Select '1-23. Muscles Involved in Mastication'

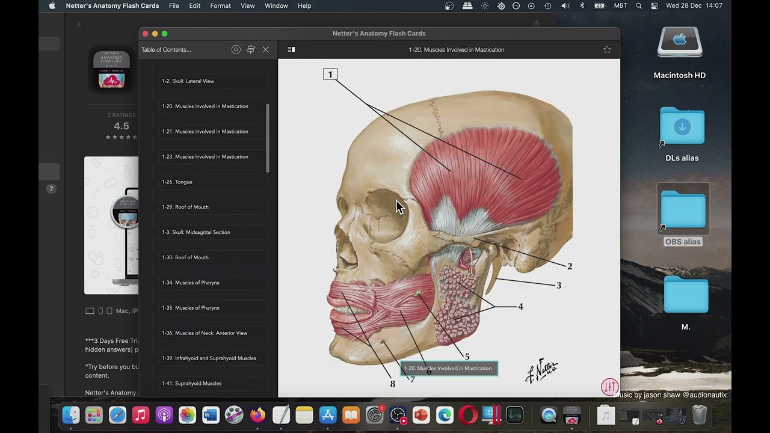pyautogui.click(x=214, y=157)
